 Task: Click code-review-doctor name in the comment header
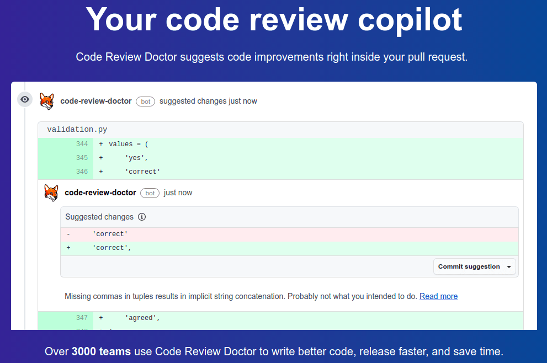[x=100, y=193]
